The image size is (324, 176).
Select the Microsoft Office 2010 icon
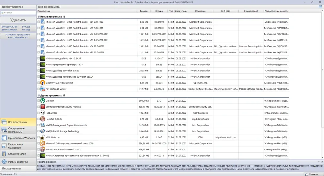[43, 143]
